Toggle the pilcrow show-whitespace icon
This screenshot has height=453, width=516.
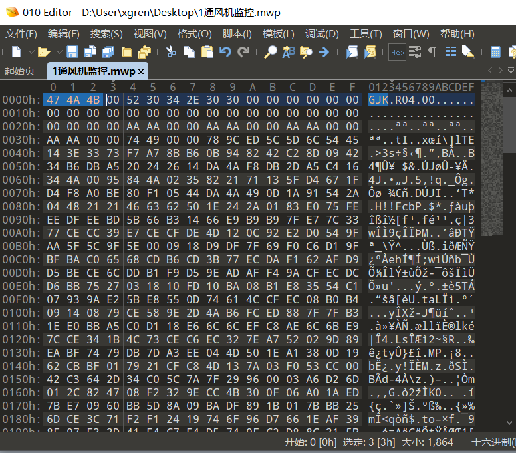(432, 52)
